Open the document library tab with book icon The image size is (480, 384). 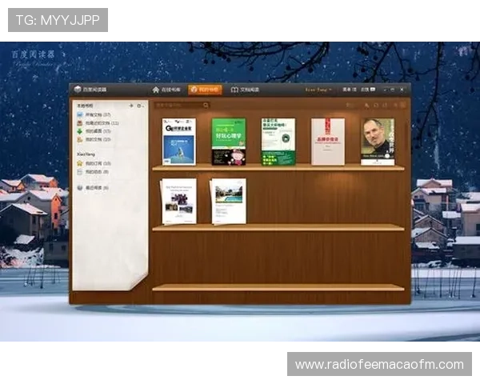coord(244,90)
